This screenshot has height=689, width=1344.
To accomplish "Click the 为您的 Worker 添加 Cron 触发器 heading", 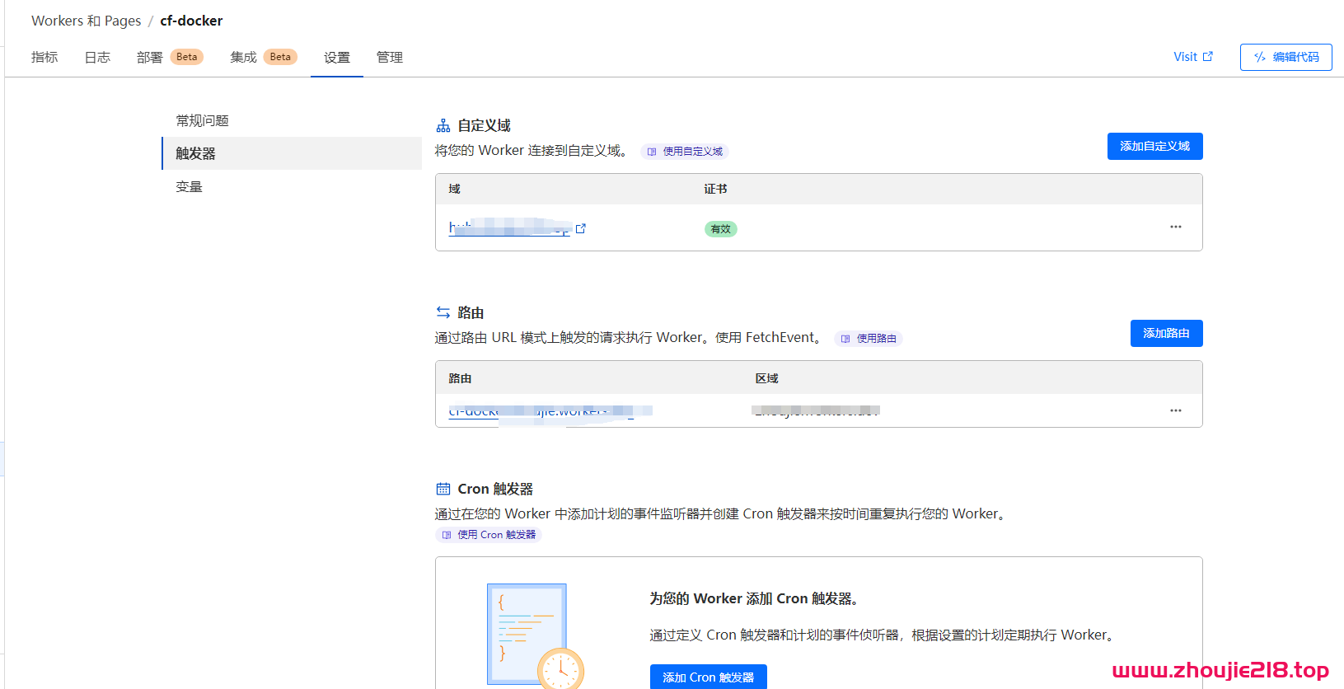I will (x=756, y=598).
